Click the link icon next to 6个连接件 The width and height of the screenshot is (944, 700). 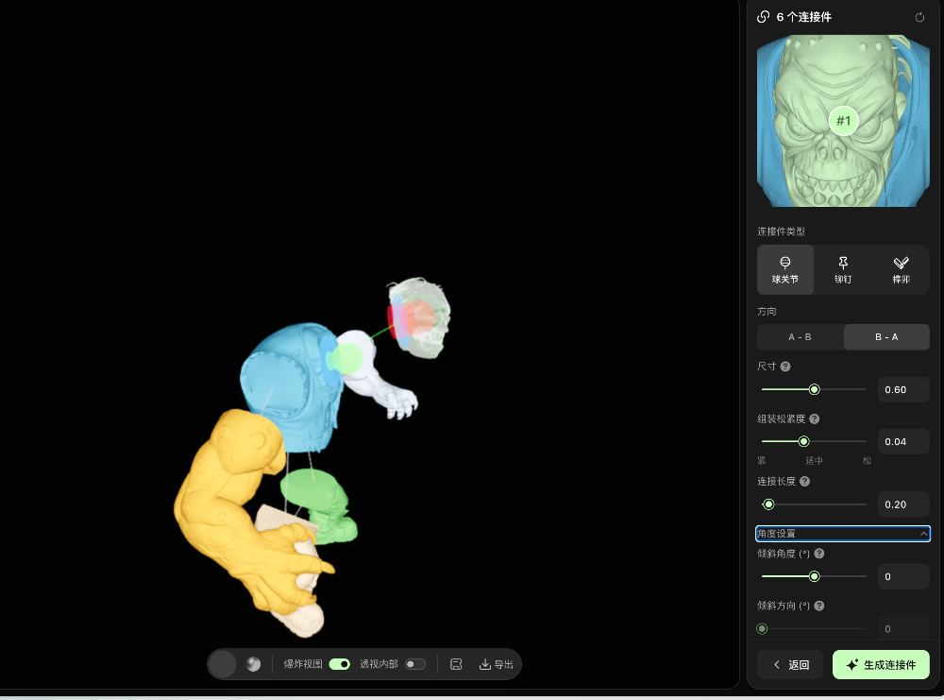click(763, 17)
